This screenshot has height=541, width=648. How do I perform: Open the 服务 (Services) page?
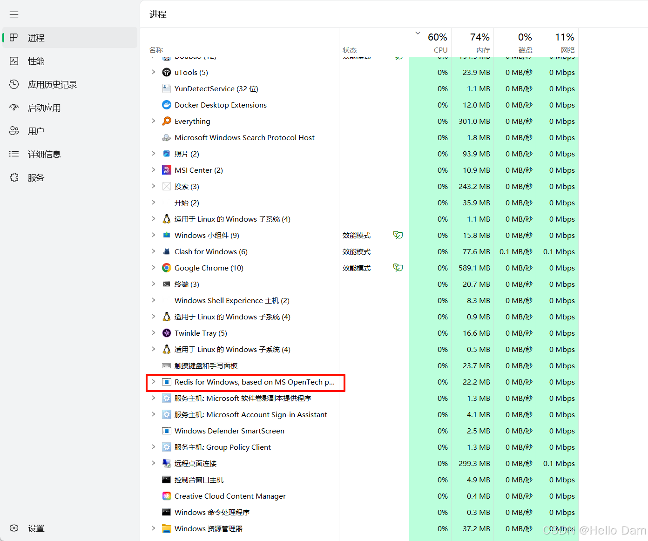[x=36, y=178]
